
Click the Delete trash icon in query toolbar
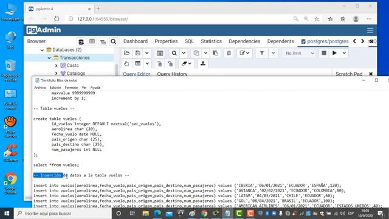[229, 53]
